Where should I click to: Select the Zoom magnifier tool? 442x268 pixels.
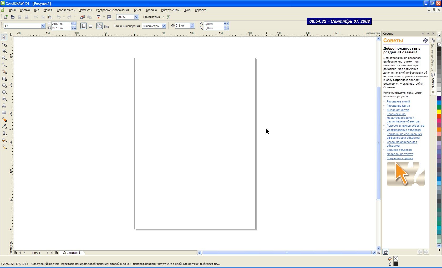[4, 58]
